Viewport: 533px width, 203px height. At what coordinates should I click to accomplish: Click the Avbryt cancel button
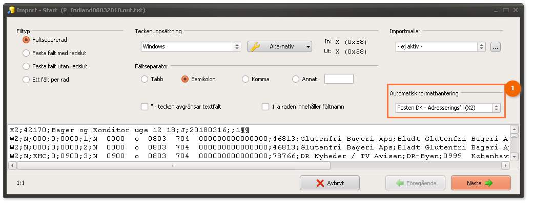click(x=330, y=183)
